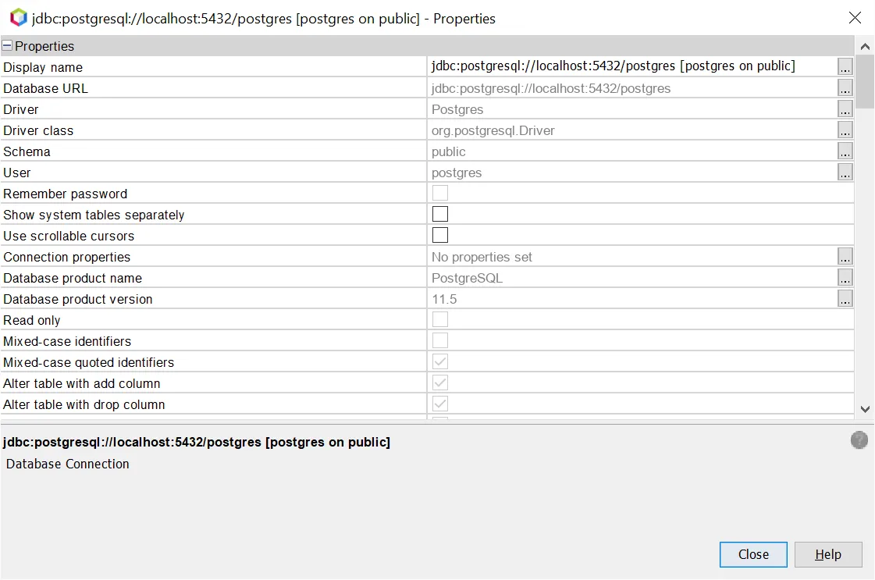Click ellipsis button next to Database product version
Viewport: 875px width, 580px height.
(845, 299)
